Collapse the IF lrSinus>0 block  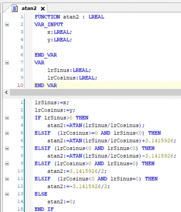7,118
